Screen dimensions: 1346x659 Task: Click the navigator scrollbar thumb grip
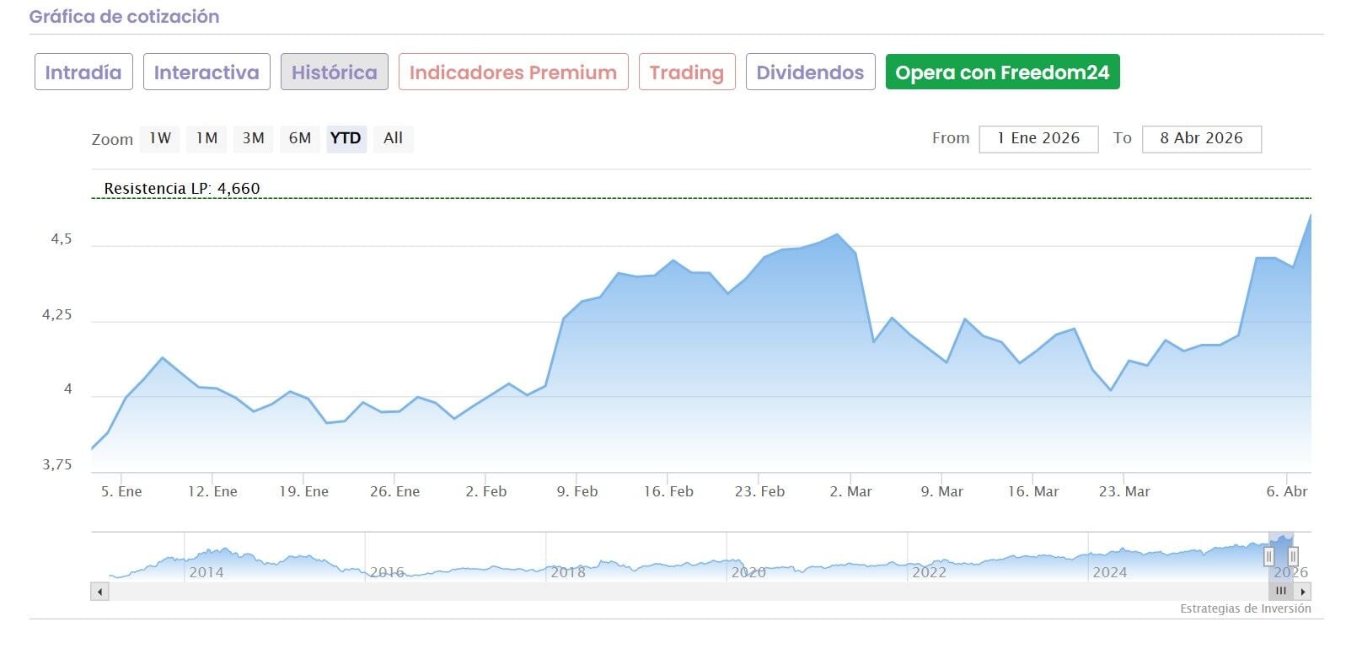click(1281, 592)
